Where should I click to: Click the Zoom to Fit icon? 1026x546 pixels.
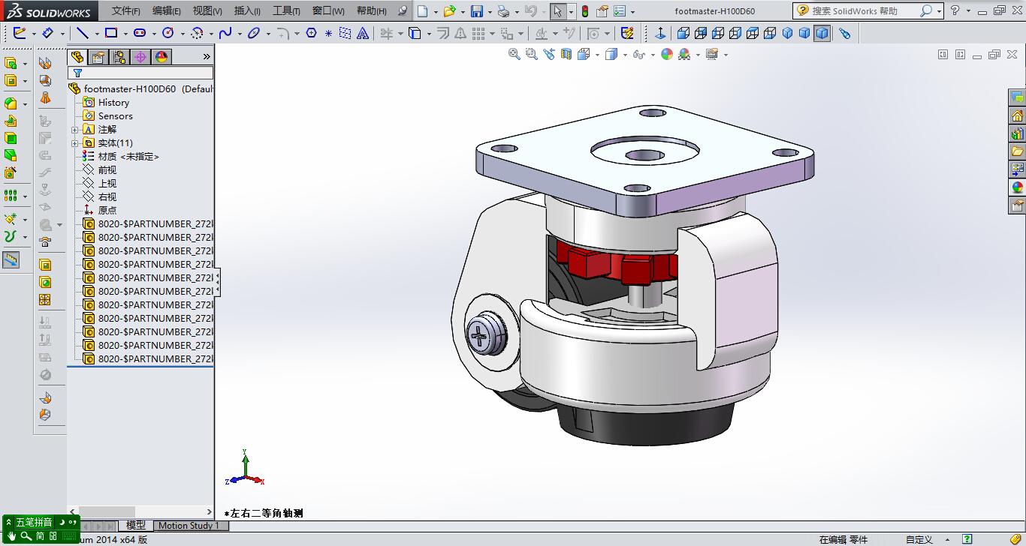pyautogui.click(x=514, y=54)
